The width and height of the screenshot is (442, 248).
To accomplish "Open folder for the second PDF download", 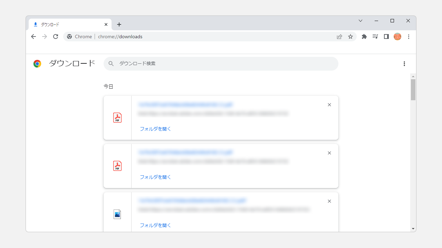I will [x=155, y=177].
